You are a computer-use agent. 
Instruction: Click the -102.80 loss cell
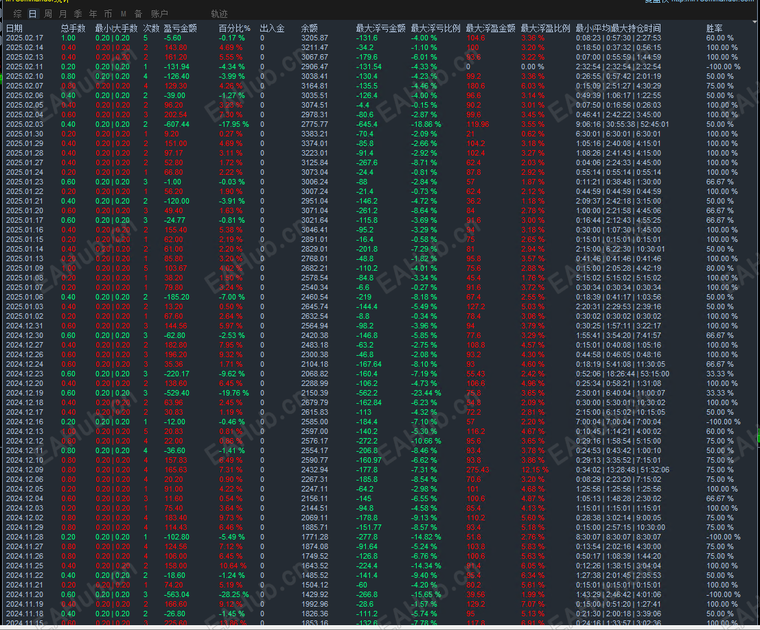click(176, 537)
